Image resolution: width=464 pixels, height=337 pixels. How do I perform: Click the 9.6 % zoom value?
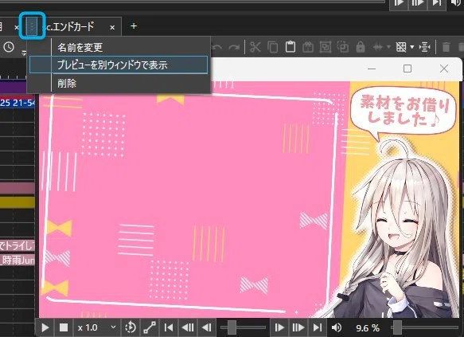click(x=368, y=328)
